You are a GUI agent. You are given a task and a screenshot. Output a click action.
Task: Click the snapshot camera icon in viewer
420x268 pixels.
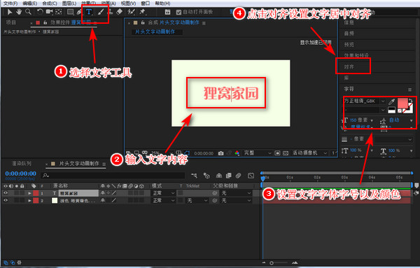pyautogui.click(x=220, y=153)
